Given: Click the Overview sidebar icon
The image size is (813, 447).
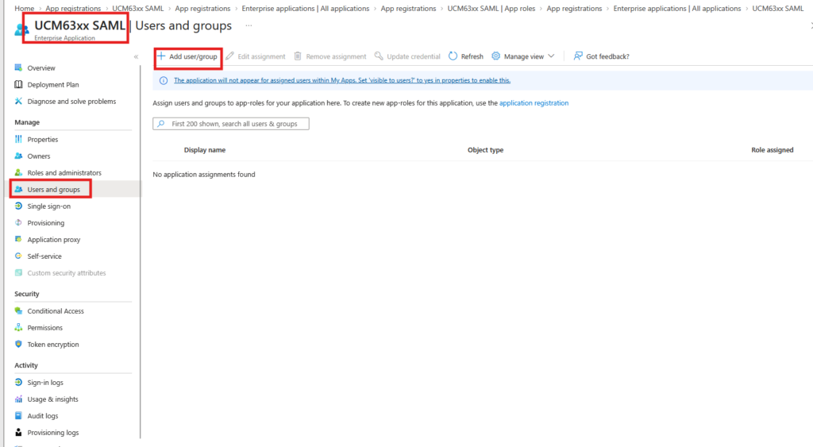Looking at the screenshot, I should (x=19, y=67).
